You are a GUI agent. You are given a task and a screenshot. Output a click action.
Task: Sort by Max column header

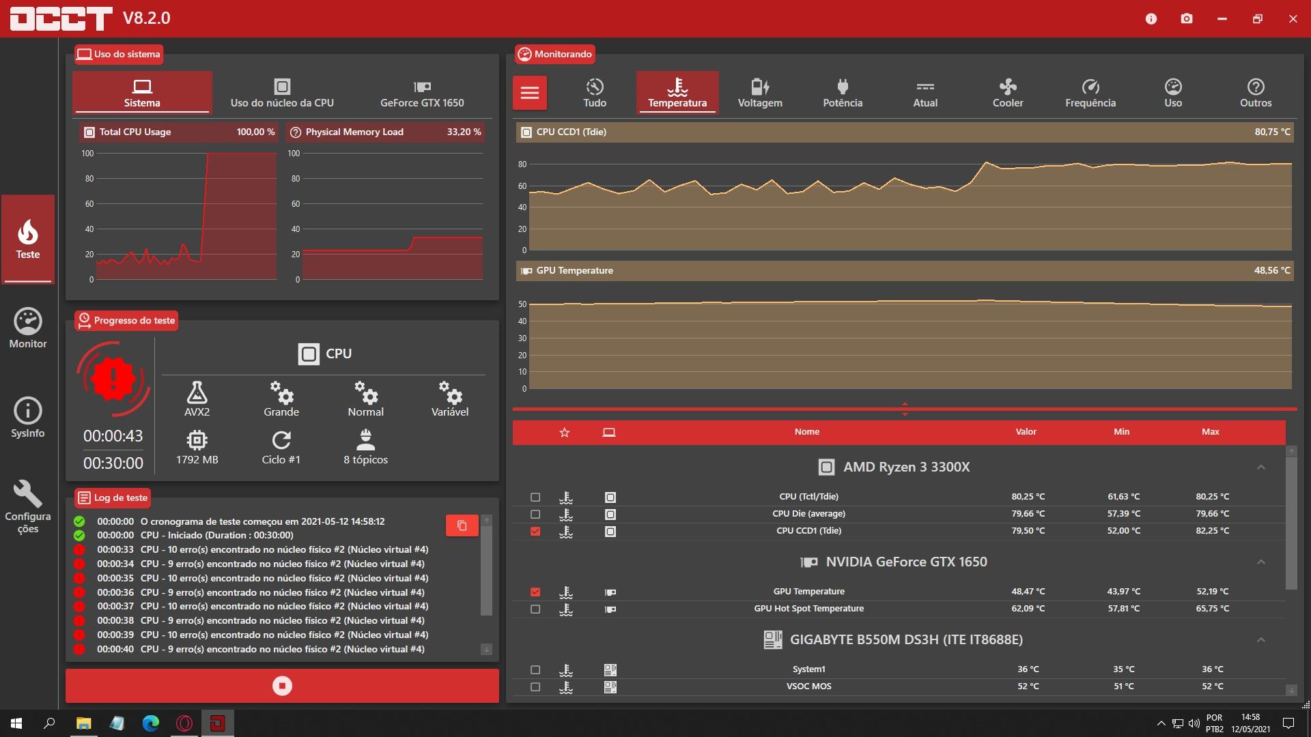tap(1210, 432)
